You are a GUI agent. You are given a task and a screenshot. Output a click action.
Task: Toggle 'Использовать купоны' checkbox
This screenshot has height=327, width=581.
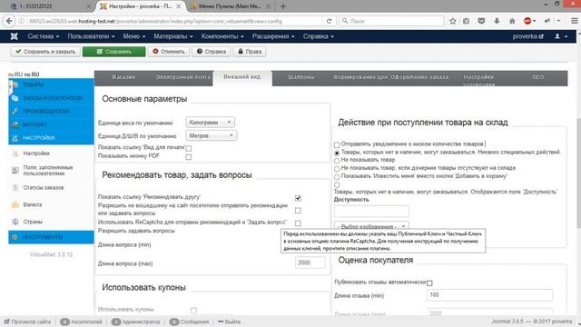[x=193, y=311]
